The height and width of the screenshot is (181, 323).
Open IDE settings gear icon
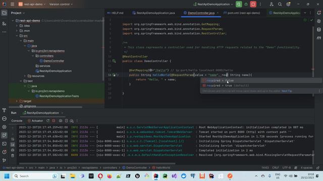tap(288, 4)
